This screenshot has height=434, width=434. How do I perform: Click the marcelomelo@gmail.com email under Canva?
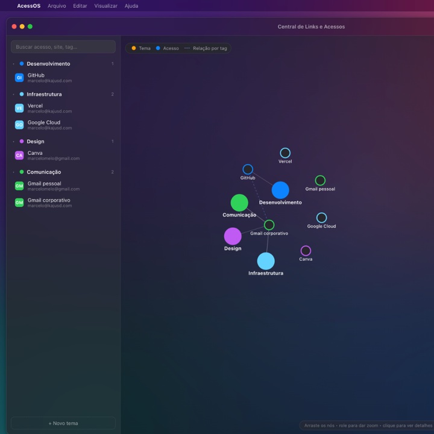(x=54, y=159)
